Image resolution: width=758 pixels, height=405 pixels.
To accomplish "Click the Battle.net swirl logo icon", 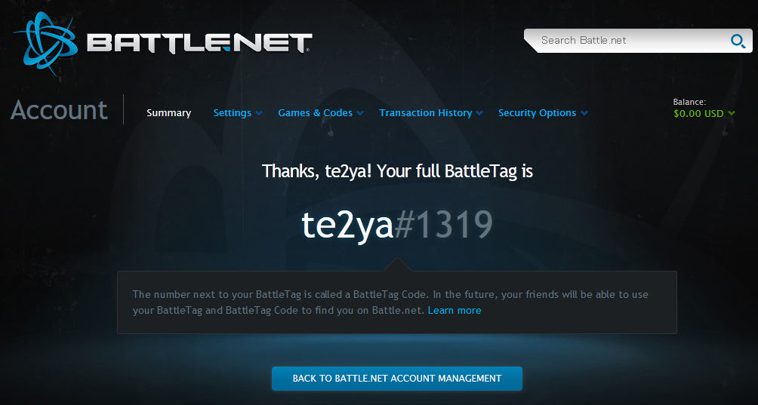I will [x=46, y=44].
